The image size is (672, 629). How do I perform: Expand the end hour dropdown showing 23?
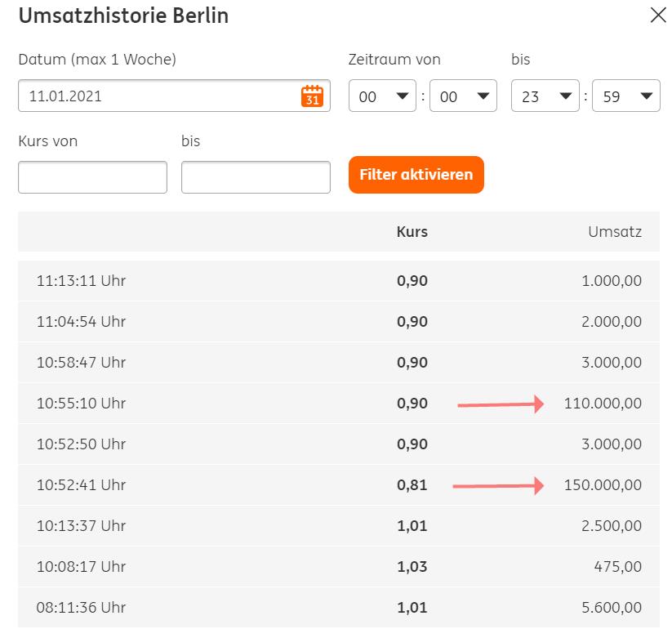point(545,96)
